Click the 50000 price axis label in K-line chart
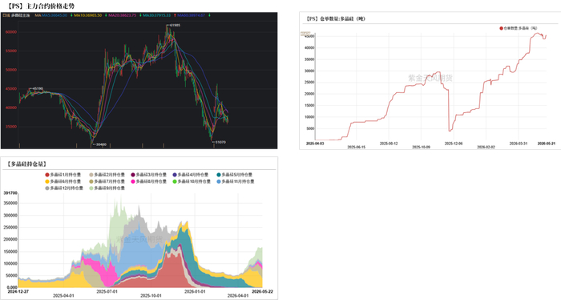The image size is (561, 300). coord(11,70)
